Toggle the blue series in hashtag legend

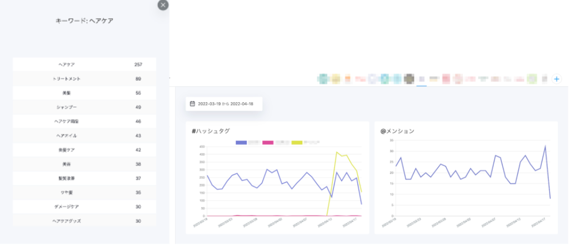click(x=241, y=143)
